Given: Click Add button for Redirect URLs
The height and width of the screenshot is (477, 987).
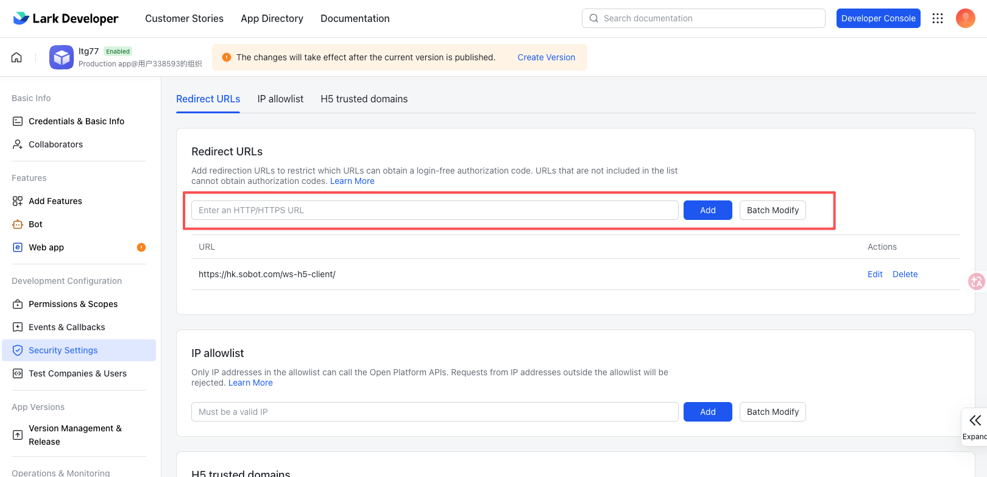Looking at the screenshot, I should [707, 210].
